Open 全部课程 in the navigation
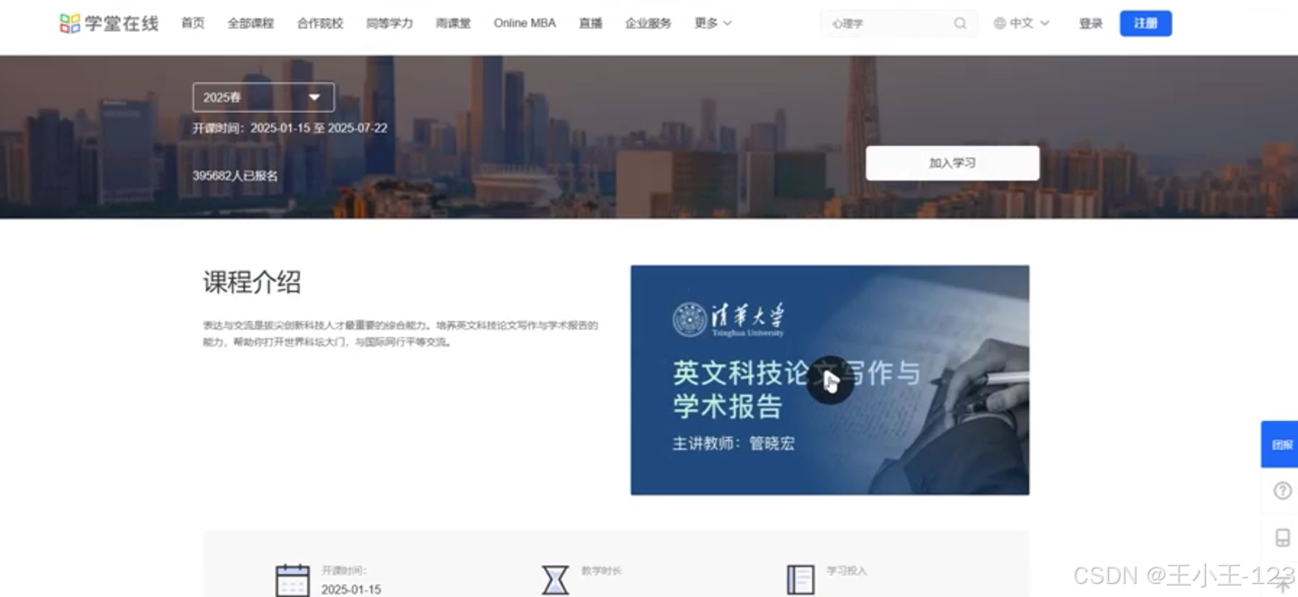Screen dimensions: 1298x597 pyautogui.click(x=250, y=23)
